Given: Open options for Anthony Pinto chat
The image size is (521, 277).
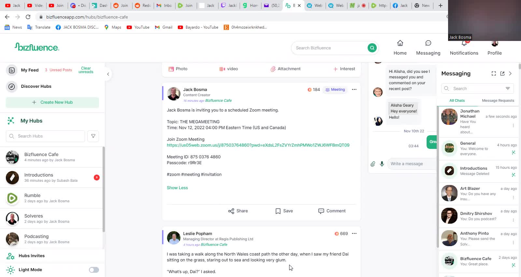Looking at the screenshot, I should click(514, 243).
